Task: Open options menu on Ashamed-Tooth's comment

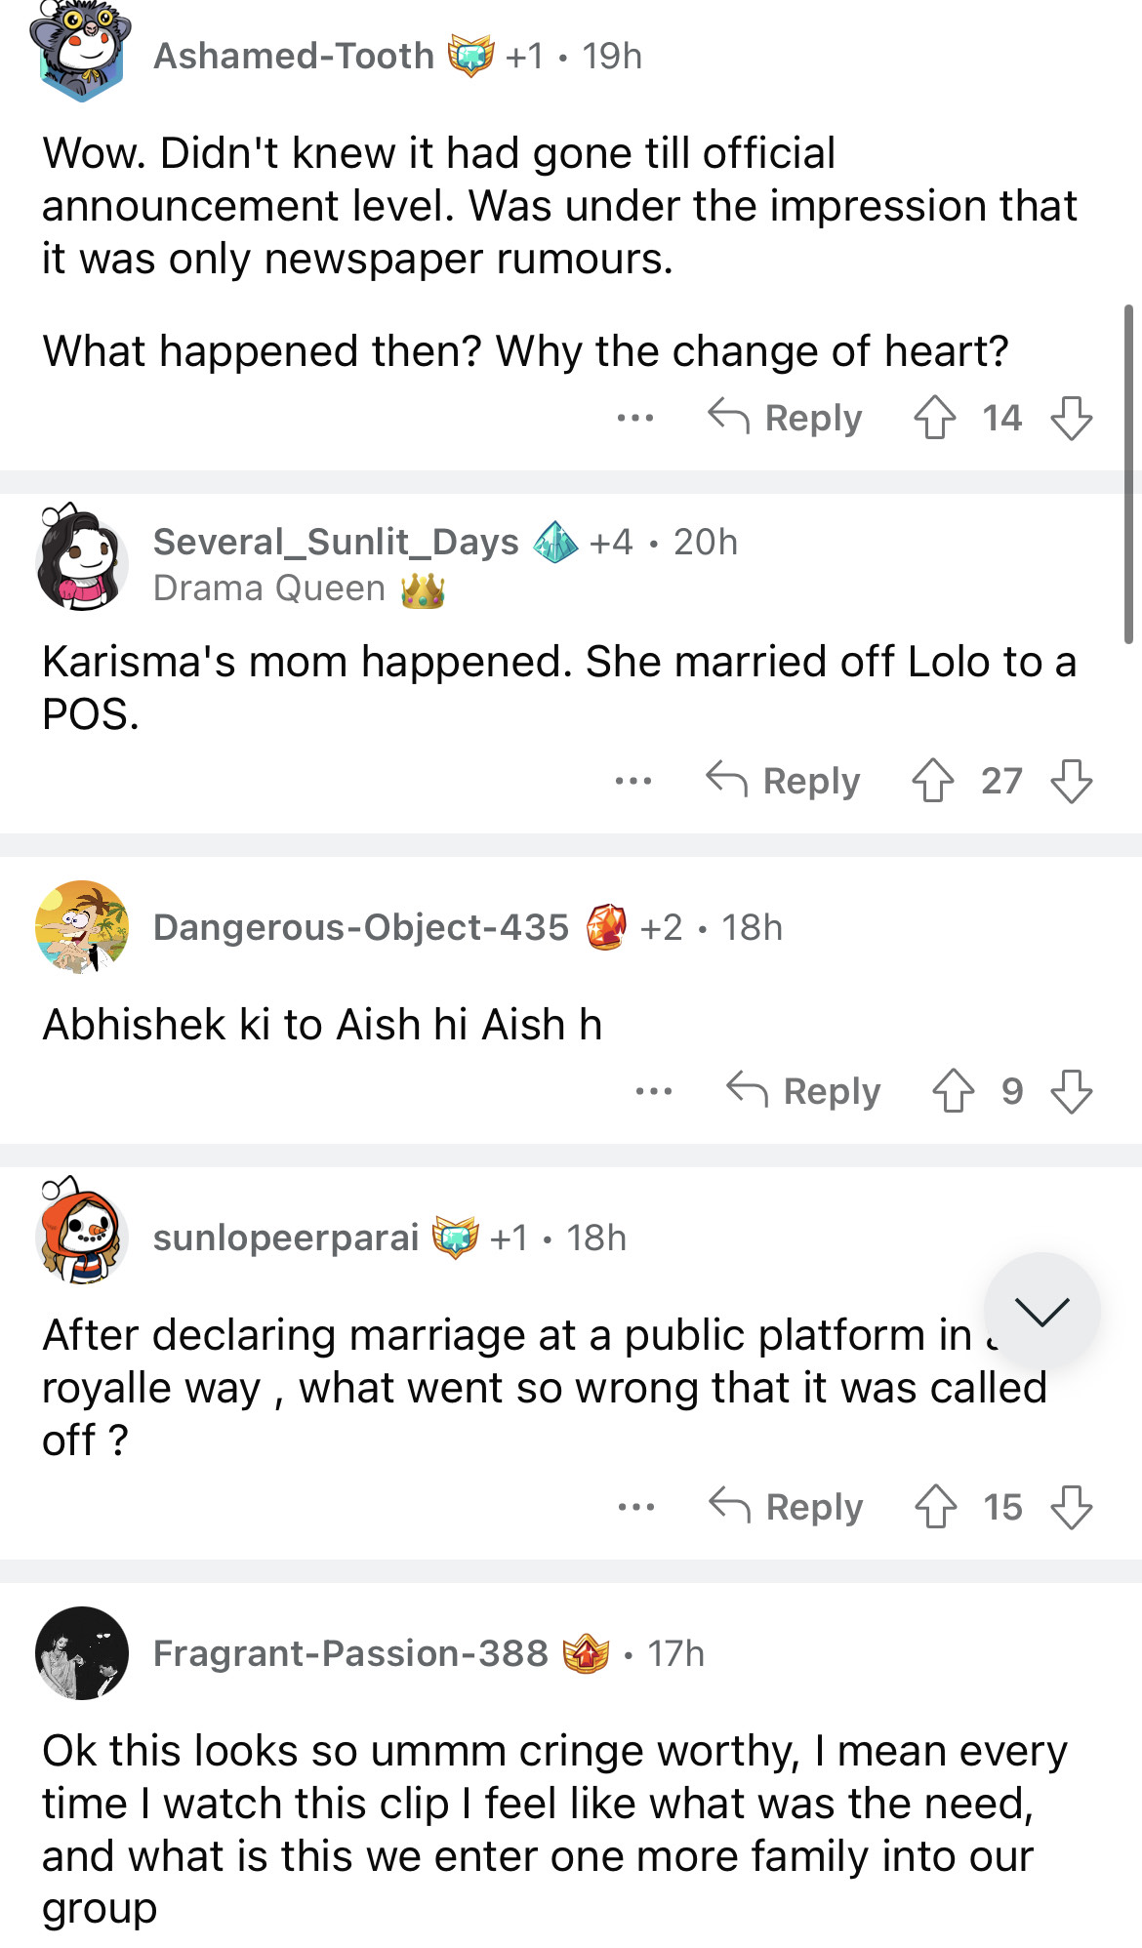Action: tap(635, 418)
